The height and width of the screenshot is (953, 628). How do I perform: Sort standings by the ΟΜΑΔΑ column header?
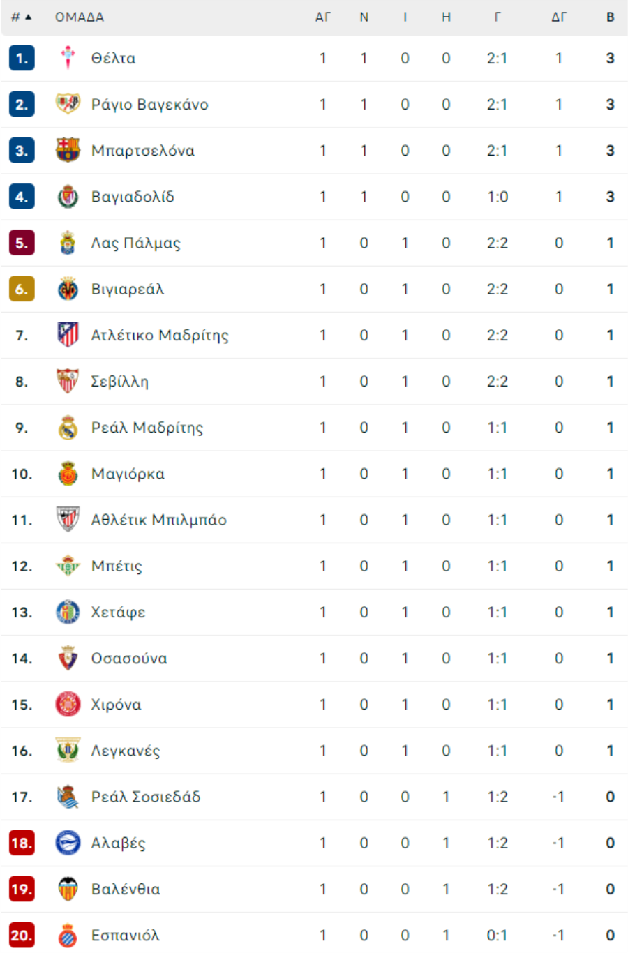coord(80,17)
